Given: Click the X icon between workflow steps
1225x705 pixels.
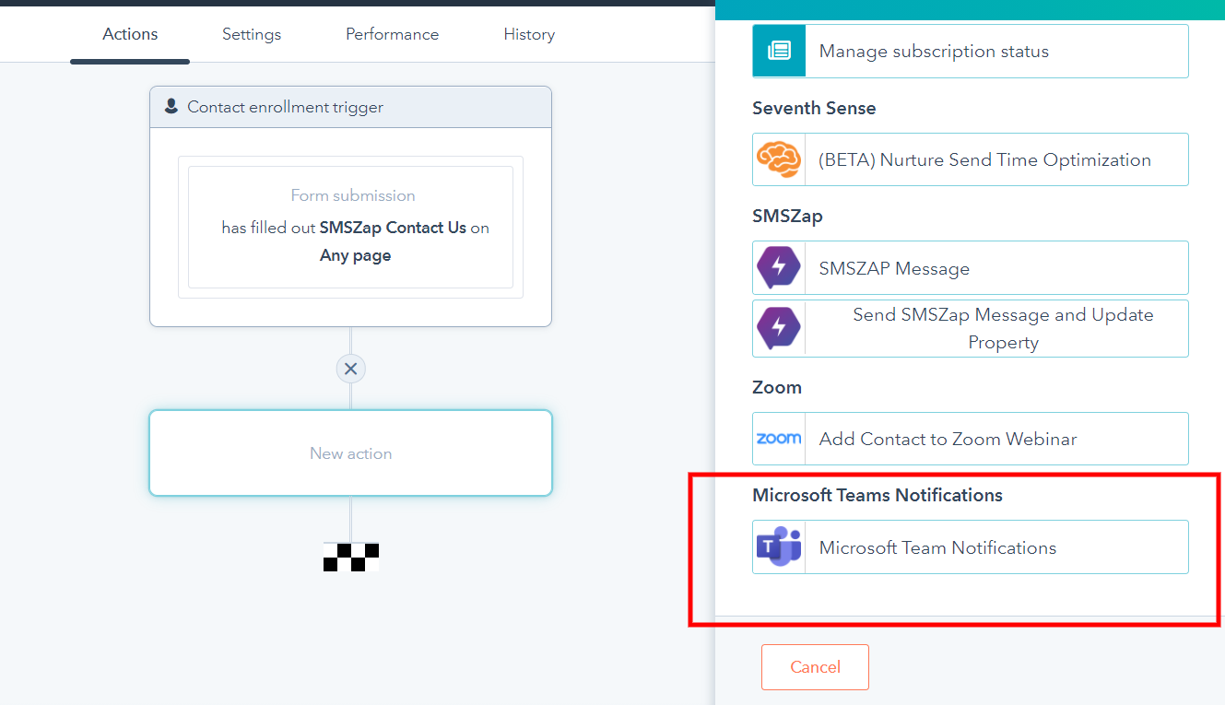Looking at the screenshot, I should point(350,369).
